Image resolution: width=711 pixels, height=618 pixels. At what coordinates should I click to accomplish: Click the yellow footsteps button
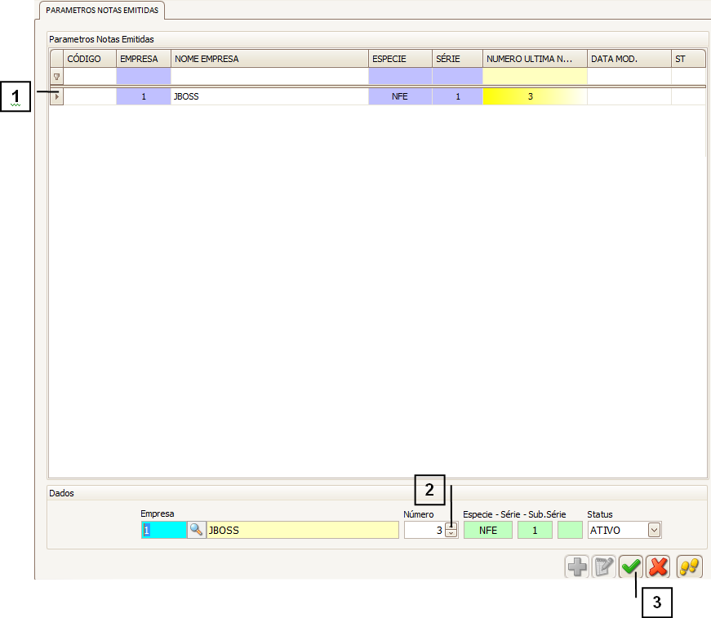[x=689, y=567]
